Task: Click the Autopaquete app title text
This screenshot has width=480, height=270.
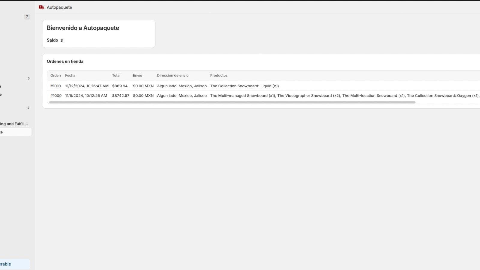Action: [x=59, y=7]
